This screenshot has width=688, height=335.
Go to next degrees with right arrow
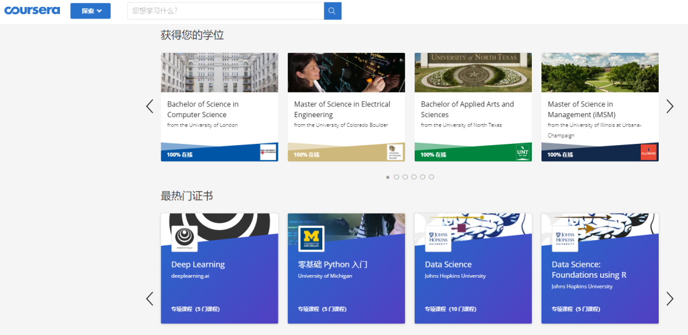click(x=670, y=106)
